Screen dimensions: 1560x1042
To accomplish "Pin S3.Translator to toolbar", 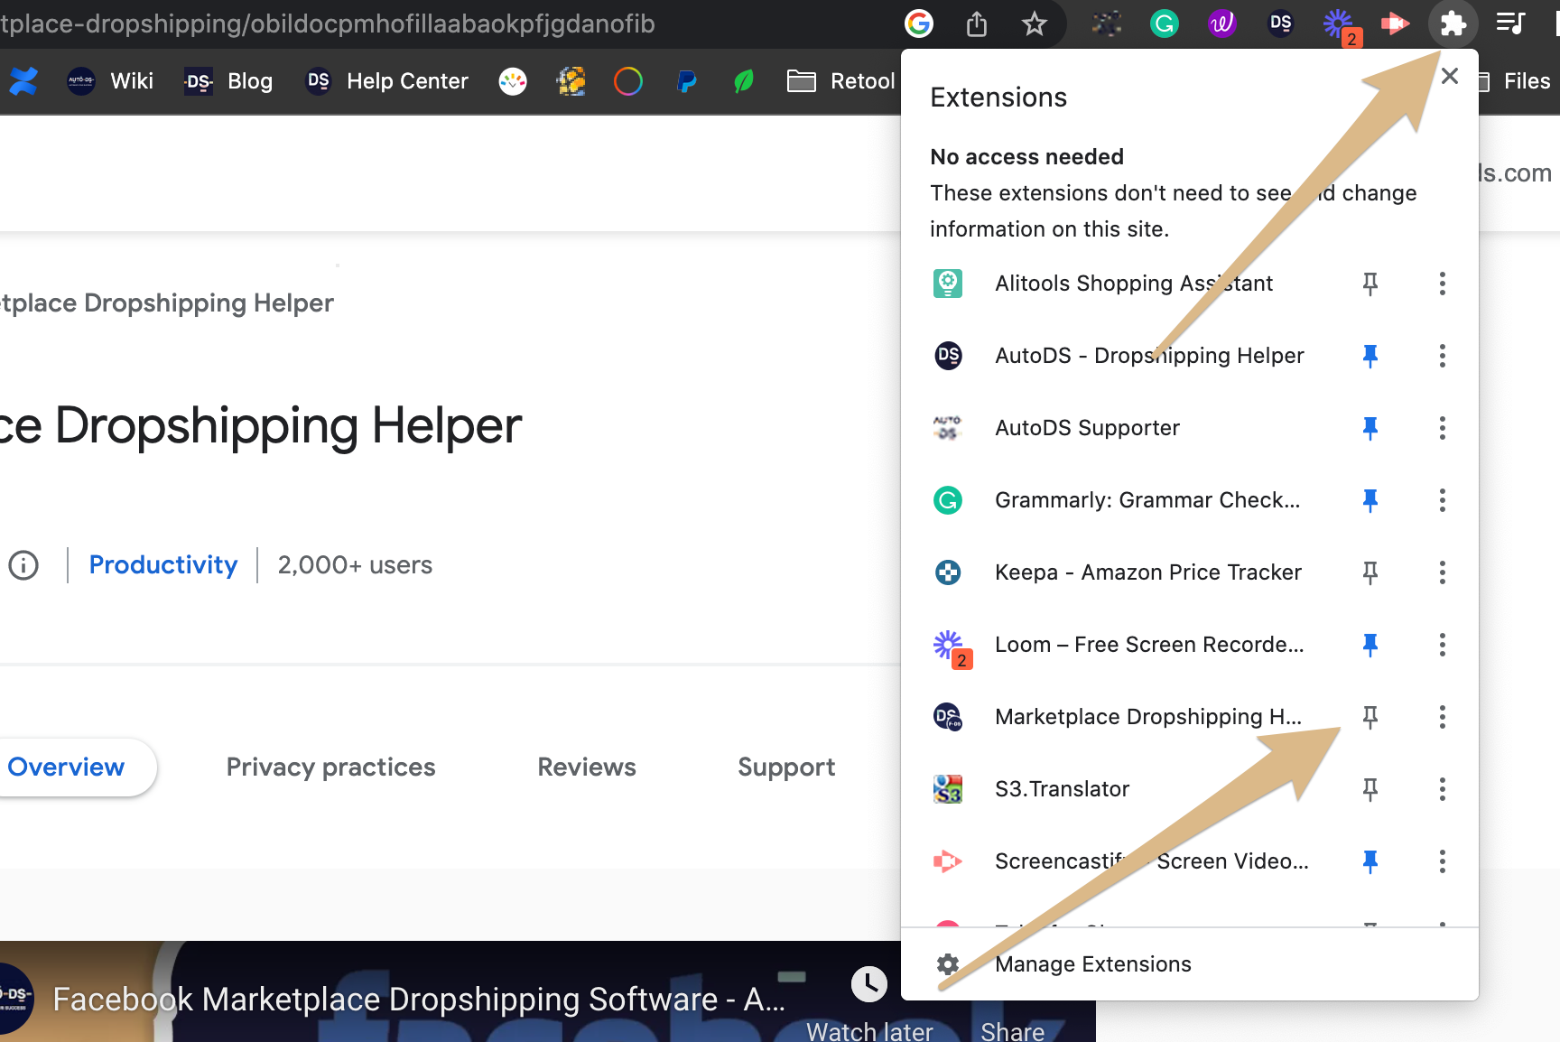I will [1370, 789].
